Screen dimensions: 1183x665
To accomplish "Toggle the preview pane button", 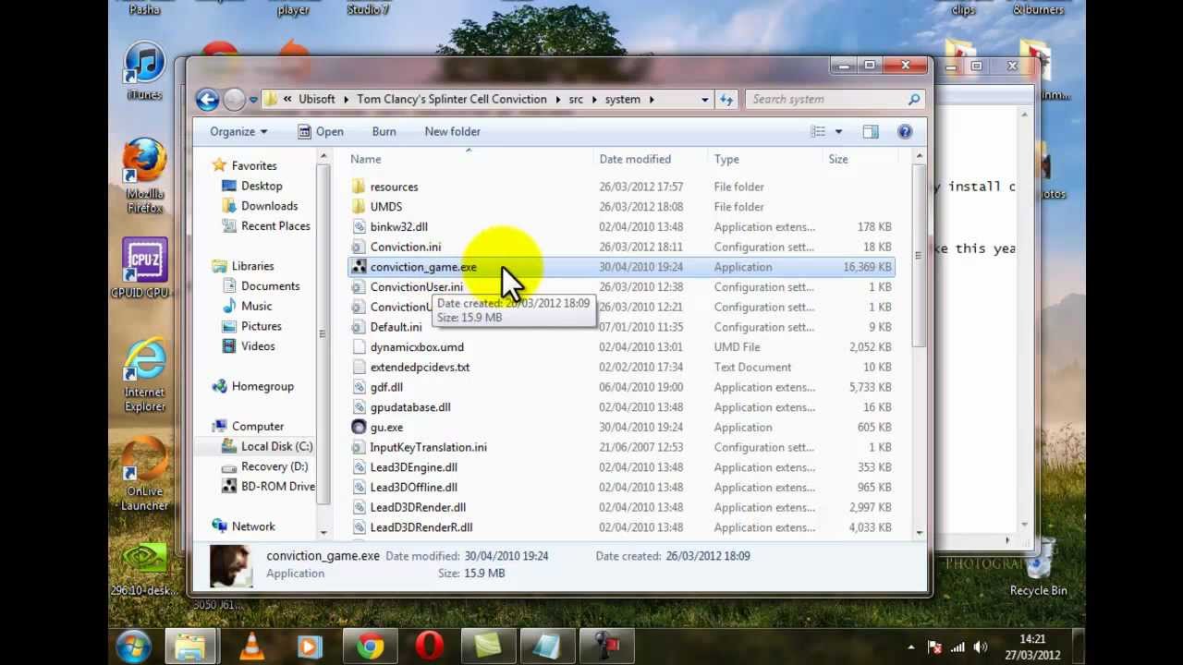I will point(871,131).
